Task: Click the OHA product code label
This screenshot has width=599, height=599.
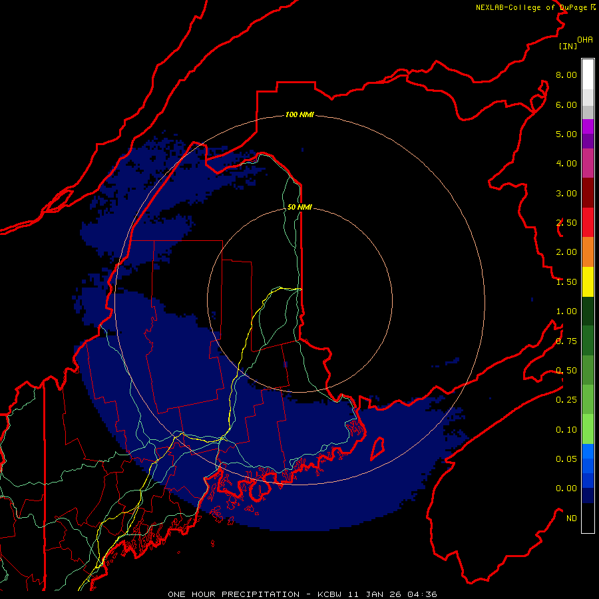Action: pyautogui.click(x=585, y=39)
